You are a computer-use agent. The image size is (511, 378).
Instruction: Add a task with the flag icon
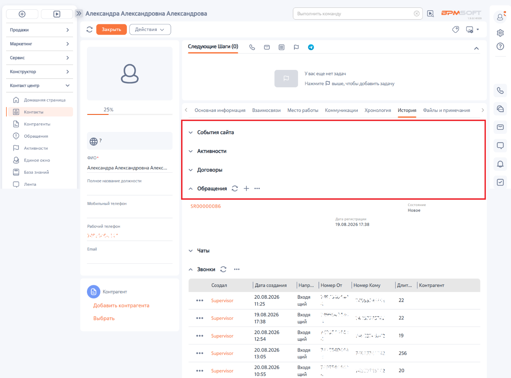tap(296, 47)
